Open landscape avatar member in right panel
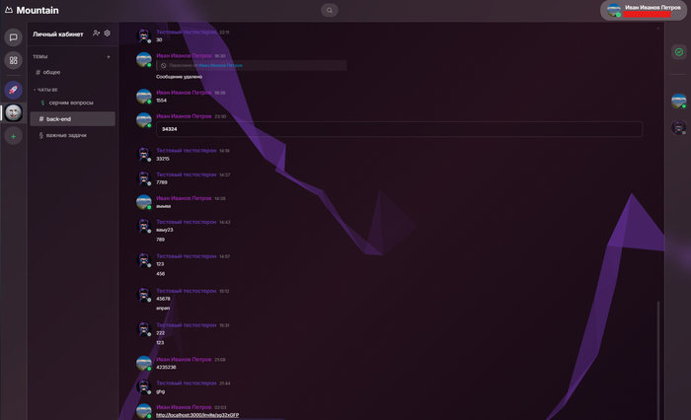 coord(679,101)
